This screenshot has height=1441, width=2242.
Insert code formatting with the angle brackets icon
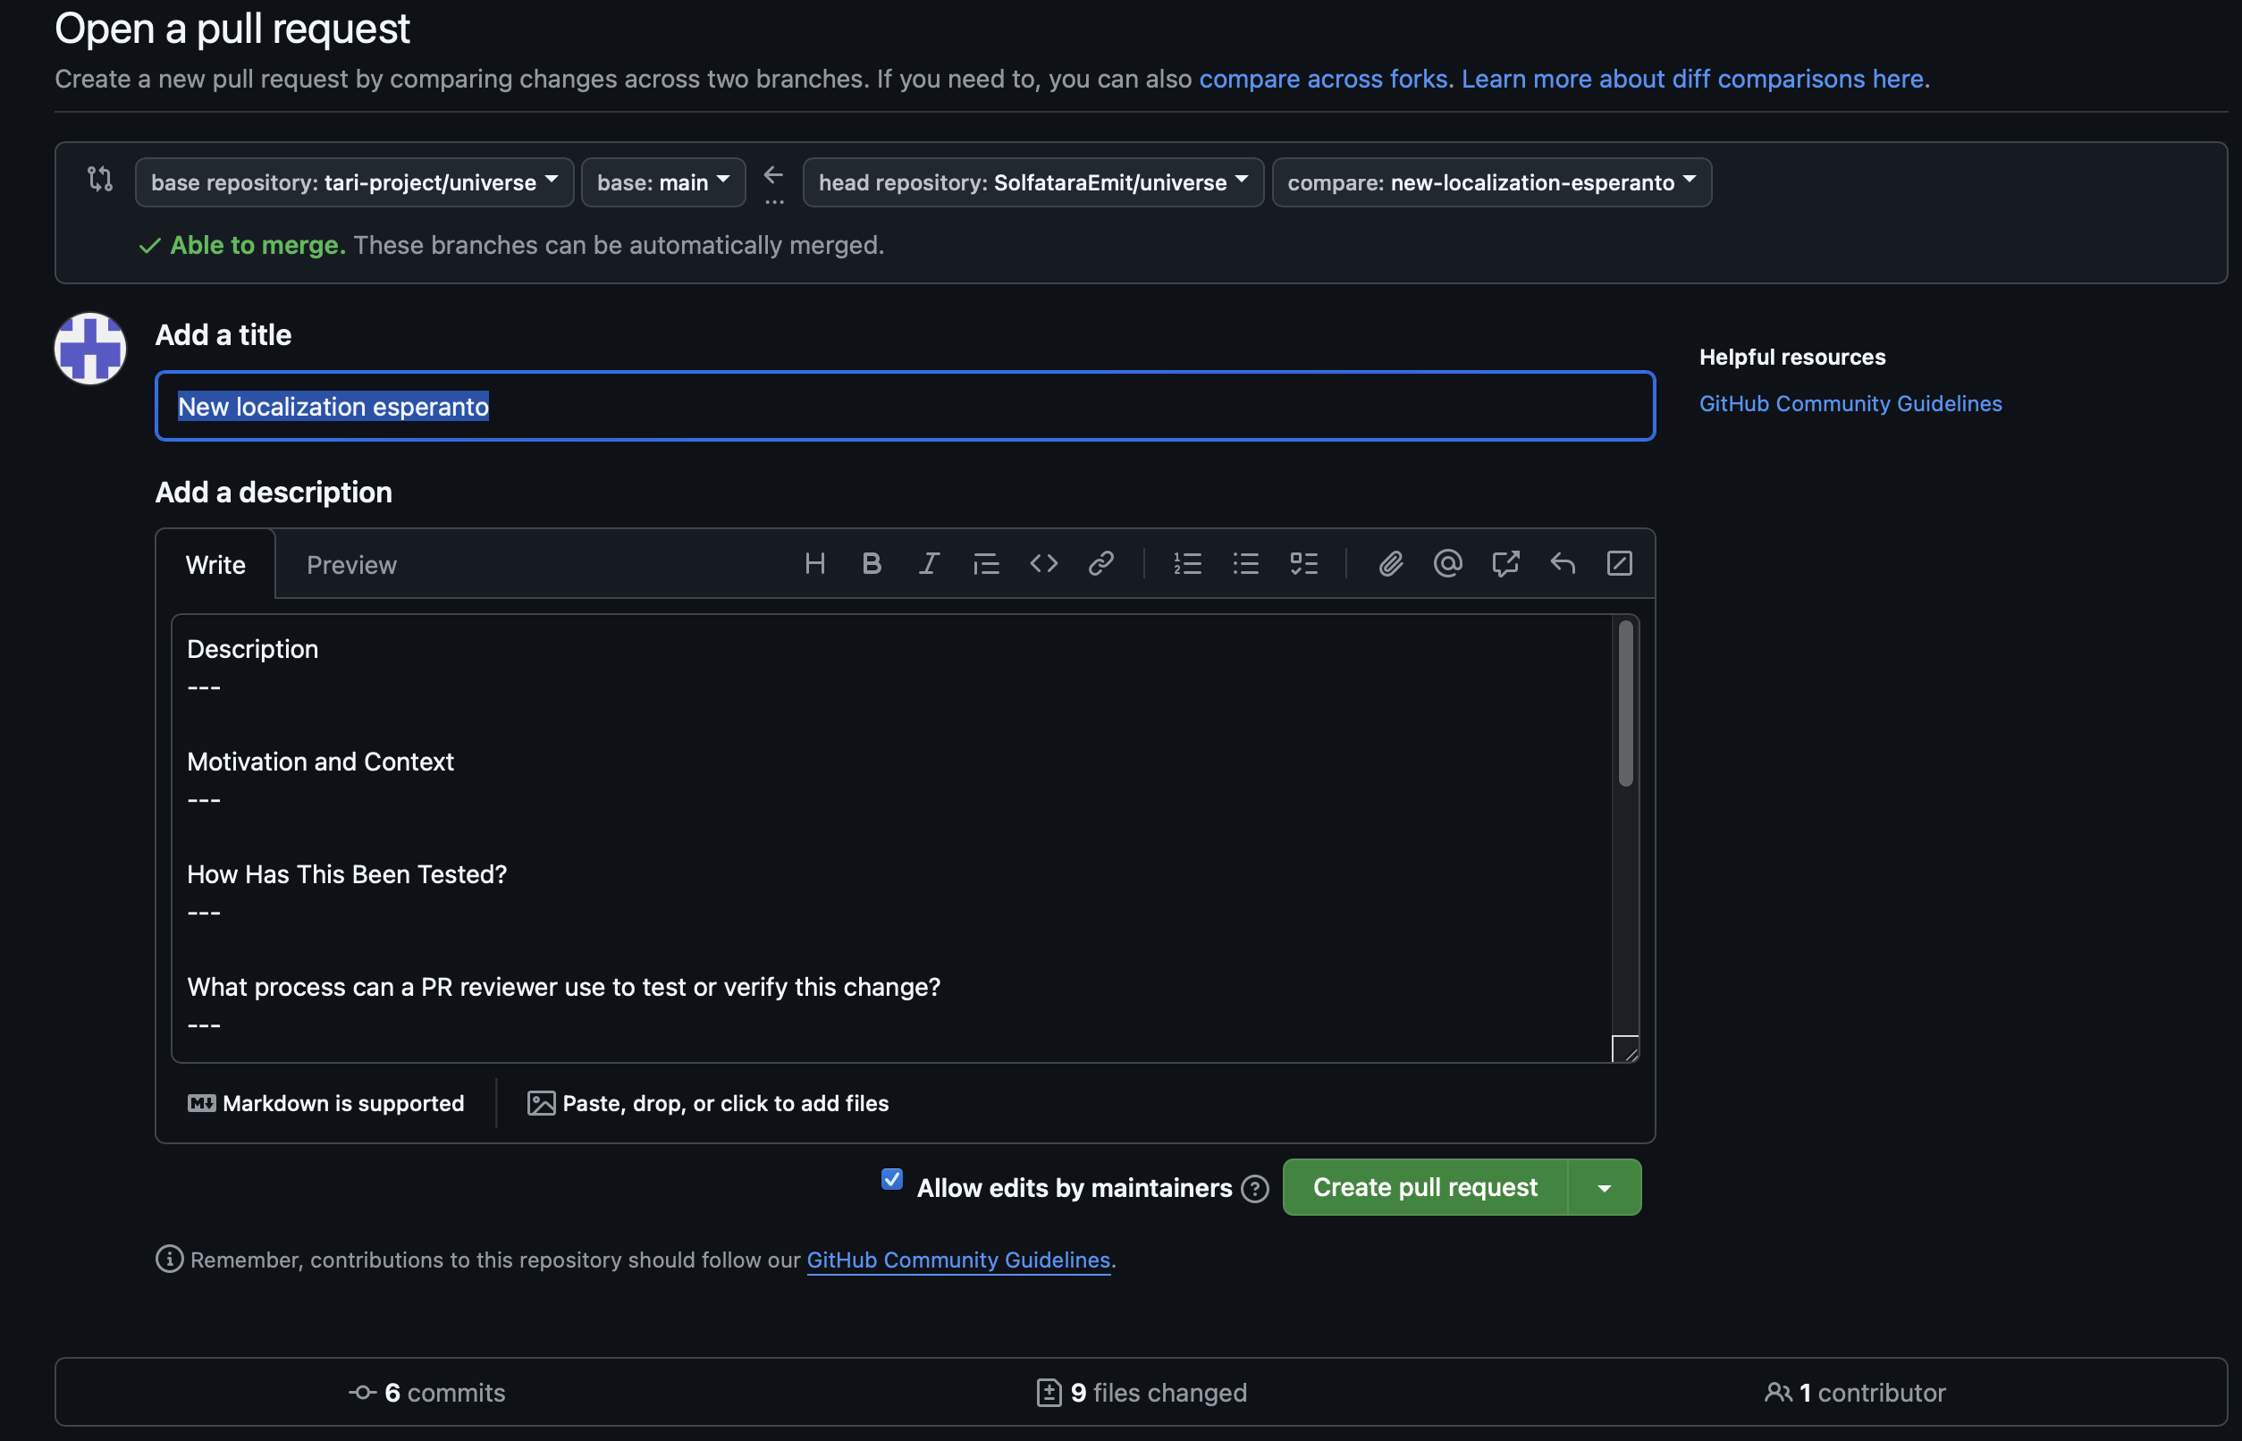pyautogui.click(x=1043, y=564)
